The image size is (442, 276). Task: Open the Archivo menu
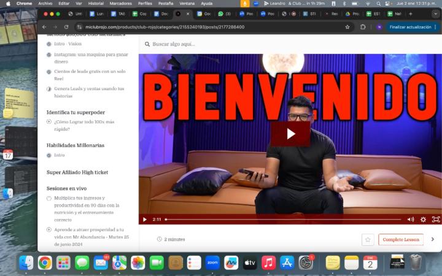coord(45,4)
